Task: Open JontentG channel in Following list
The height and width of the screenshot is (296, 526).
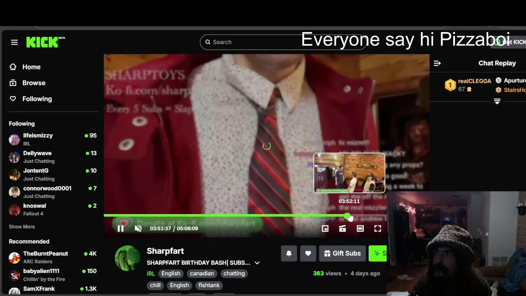Action: coord(53,174)
